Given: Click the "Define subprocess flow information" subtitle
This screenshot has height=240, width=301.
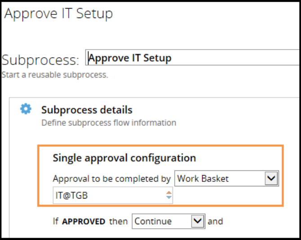Looking at the screenshot, I should (109, 122).
